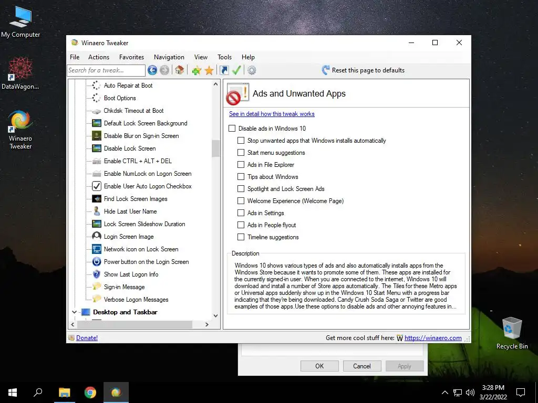Go back with the blue arrow toolbar icon
Image resolution: width=538 pixels, height=403 pixels.
pos(152,70)
